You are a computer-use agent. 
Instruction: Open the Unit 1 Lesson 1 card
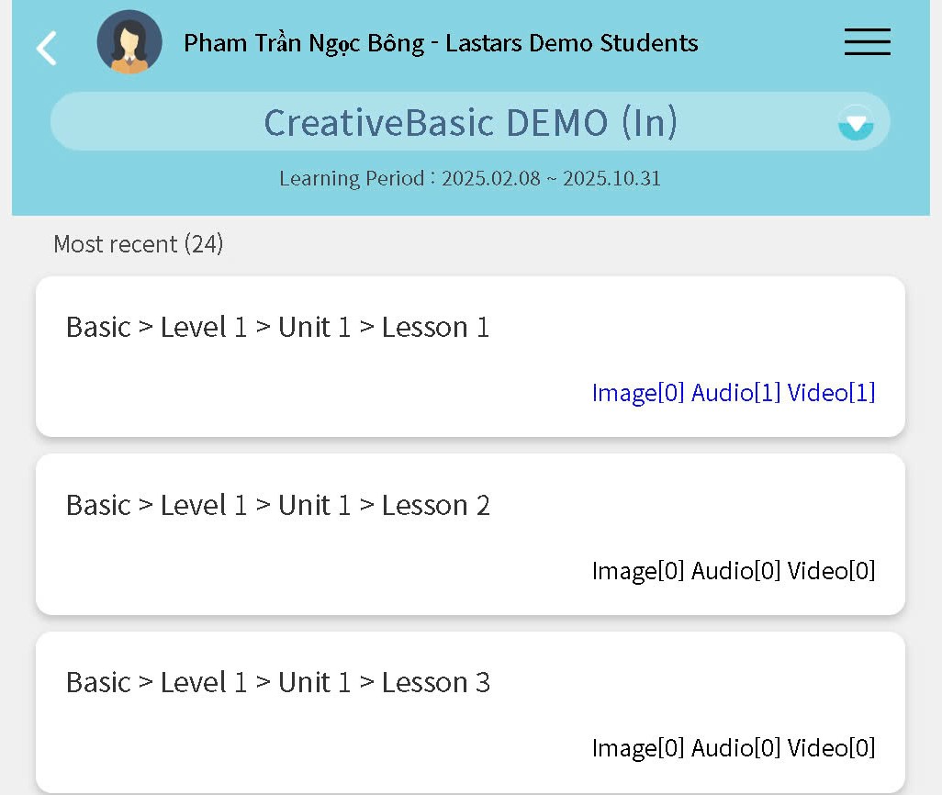(x=277, y=328)
